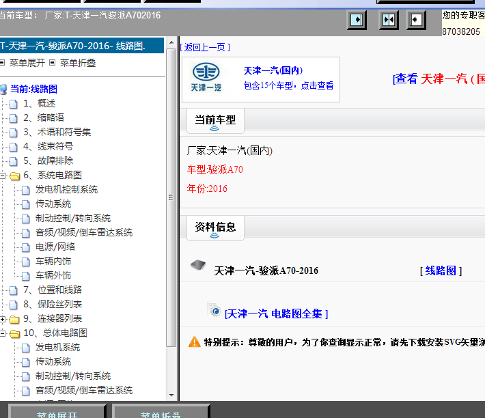Click the splitter grip handle between panels

tap(171, 197)
